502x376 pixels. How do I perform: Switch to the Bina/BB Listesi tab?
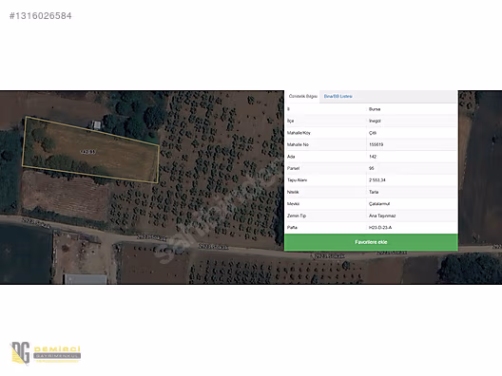338,96
